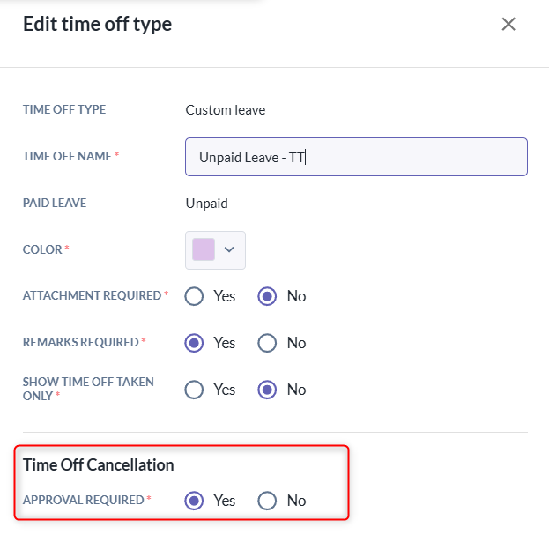The width and height of the screenshot is (549, 535).
Task: Click into the Time Off Name field
Action: click(x=356, y=157)
